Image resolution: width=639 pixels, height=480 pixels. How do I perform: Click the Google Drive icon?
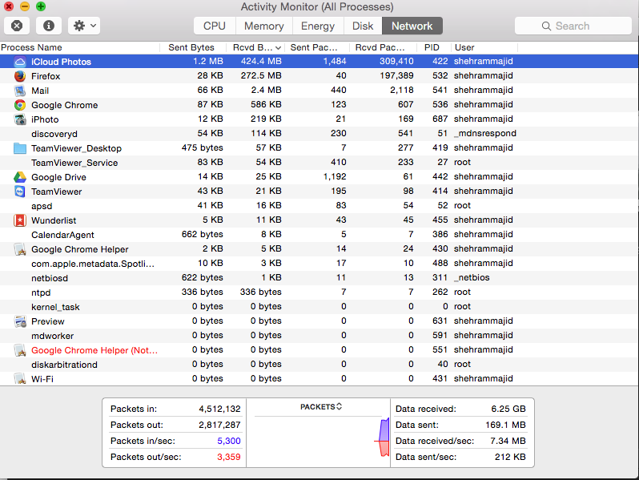pyautogui.click(x=20, y=177)
